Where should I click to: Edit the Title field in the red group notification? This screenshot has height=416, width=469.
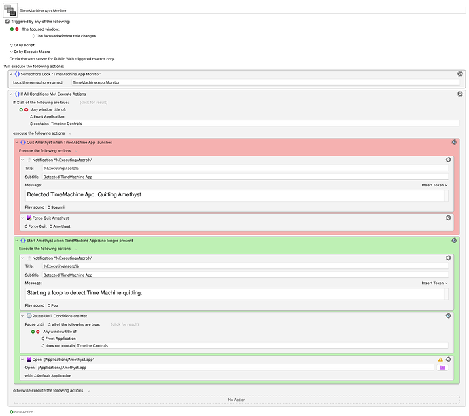pos(245,169)
